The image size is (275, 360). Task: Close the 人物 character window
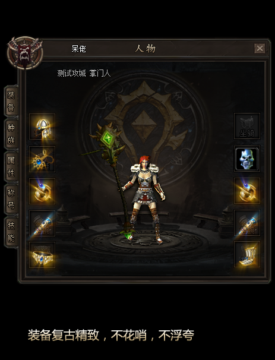(260, 49)
